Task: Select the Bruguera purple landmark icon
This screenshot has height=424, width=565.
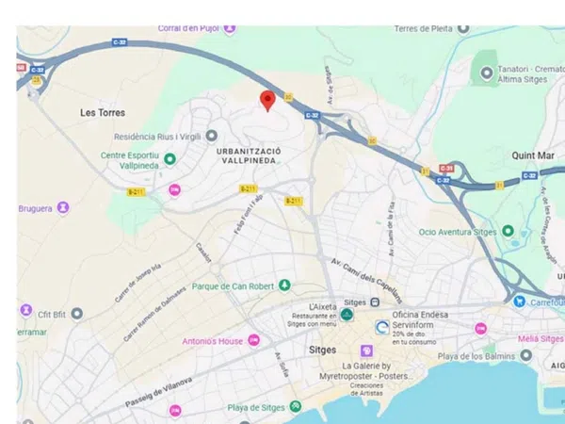Action: (x=63, y=207)
